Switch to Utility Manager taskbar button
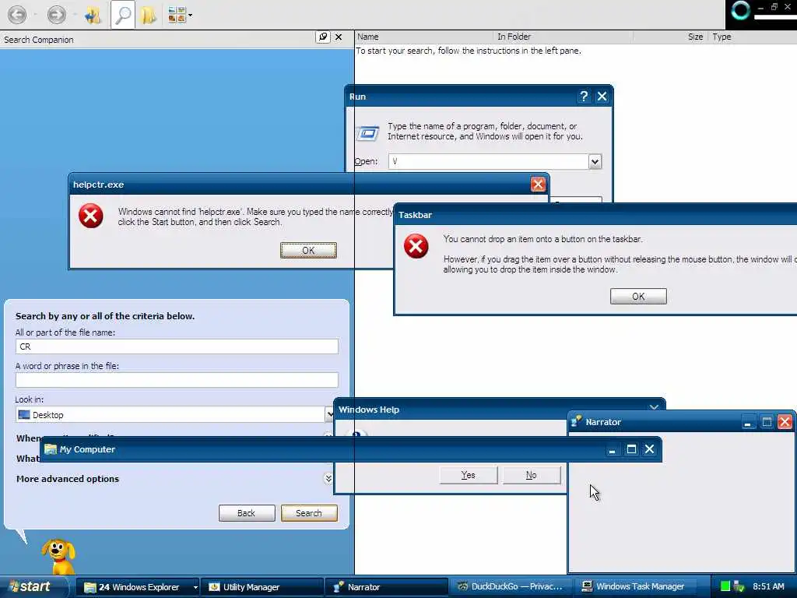 point(262,587)
